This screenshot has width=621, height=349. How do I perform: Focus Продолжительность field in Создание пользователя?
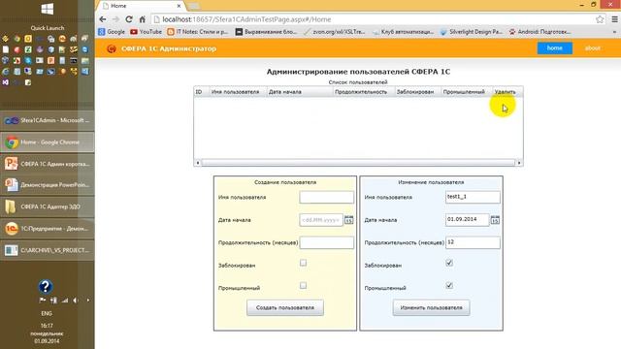327,242
